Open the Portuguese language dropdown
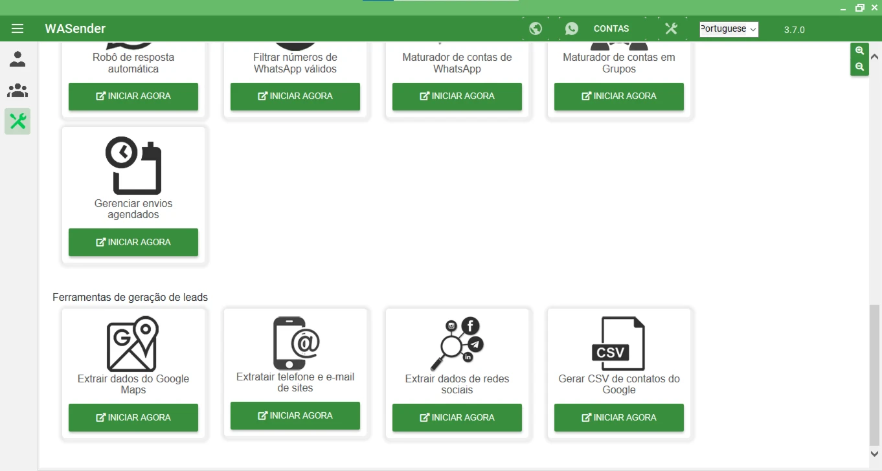The width and height of the screenshot is (882, 471). (729, 29)
